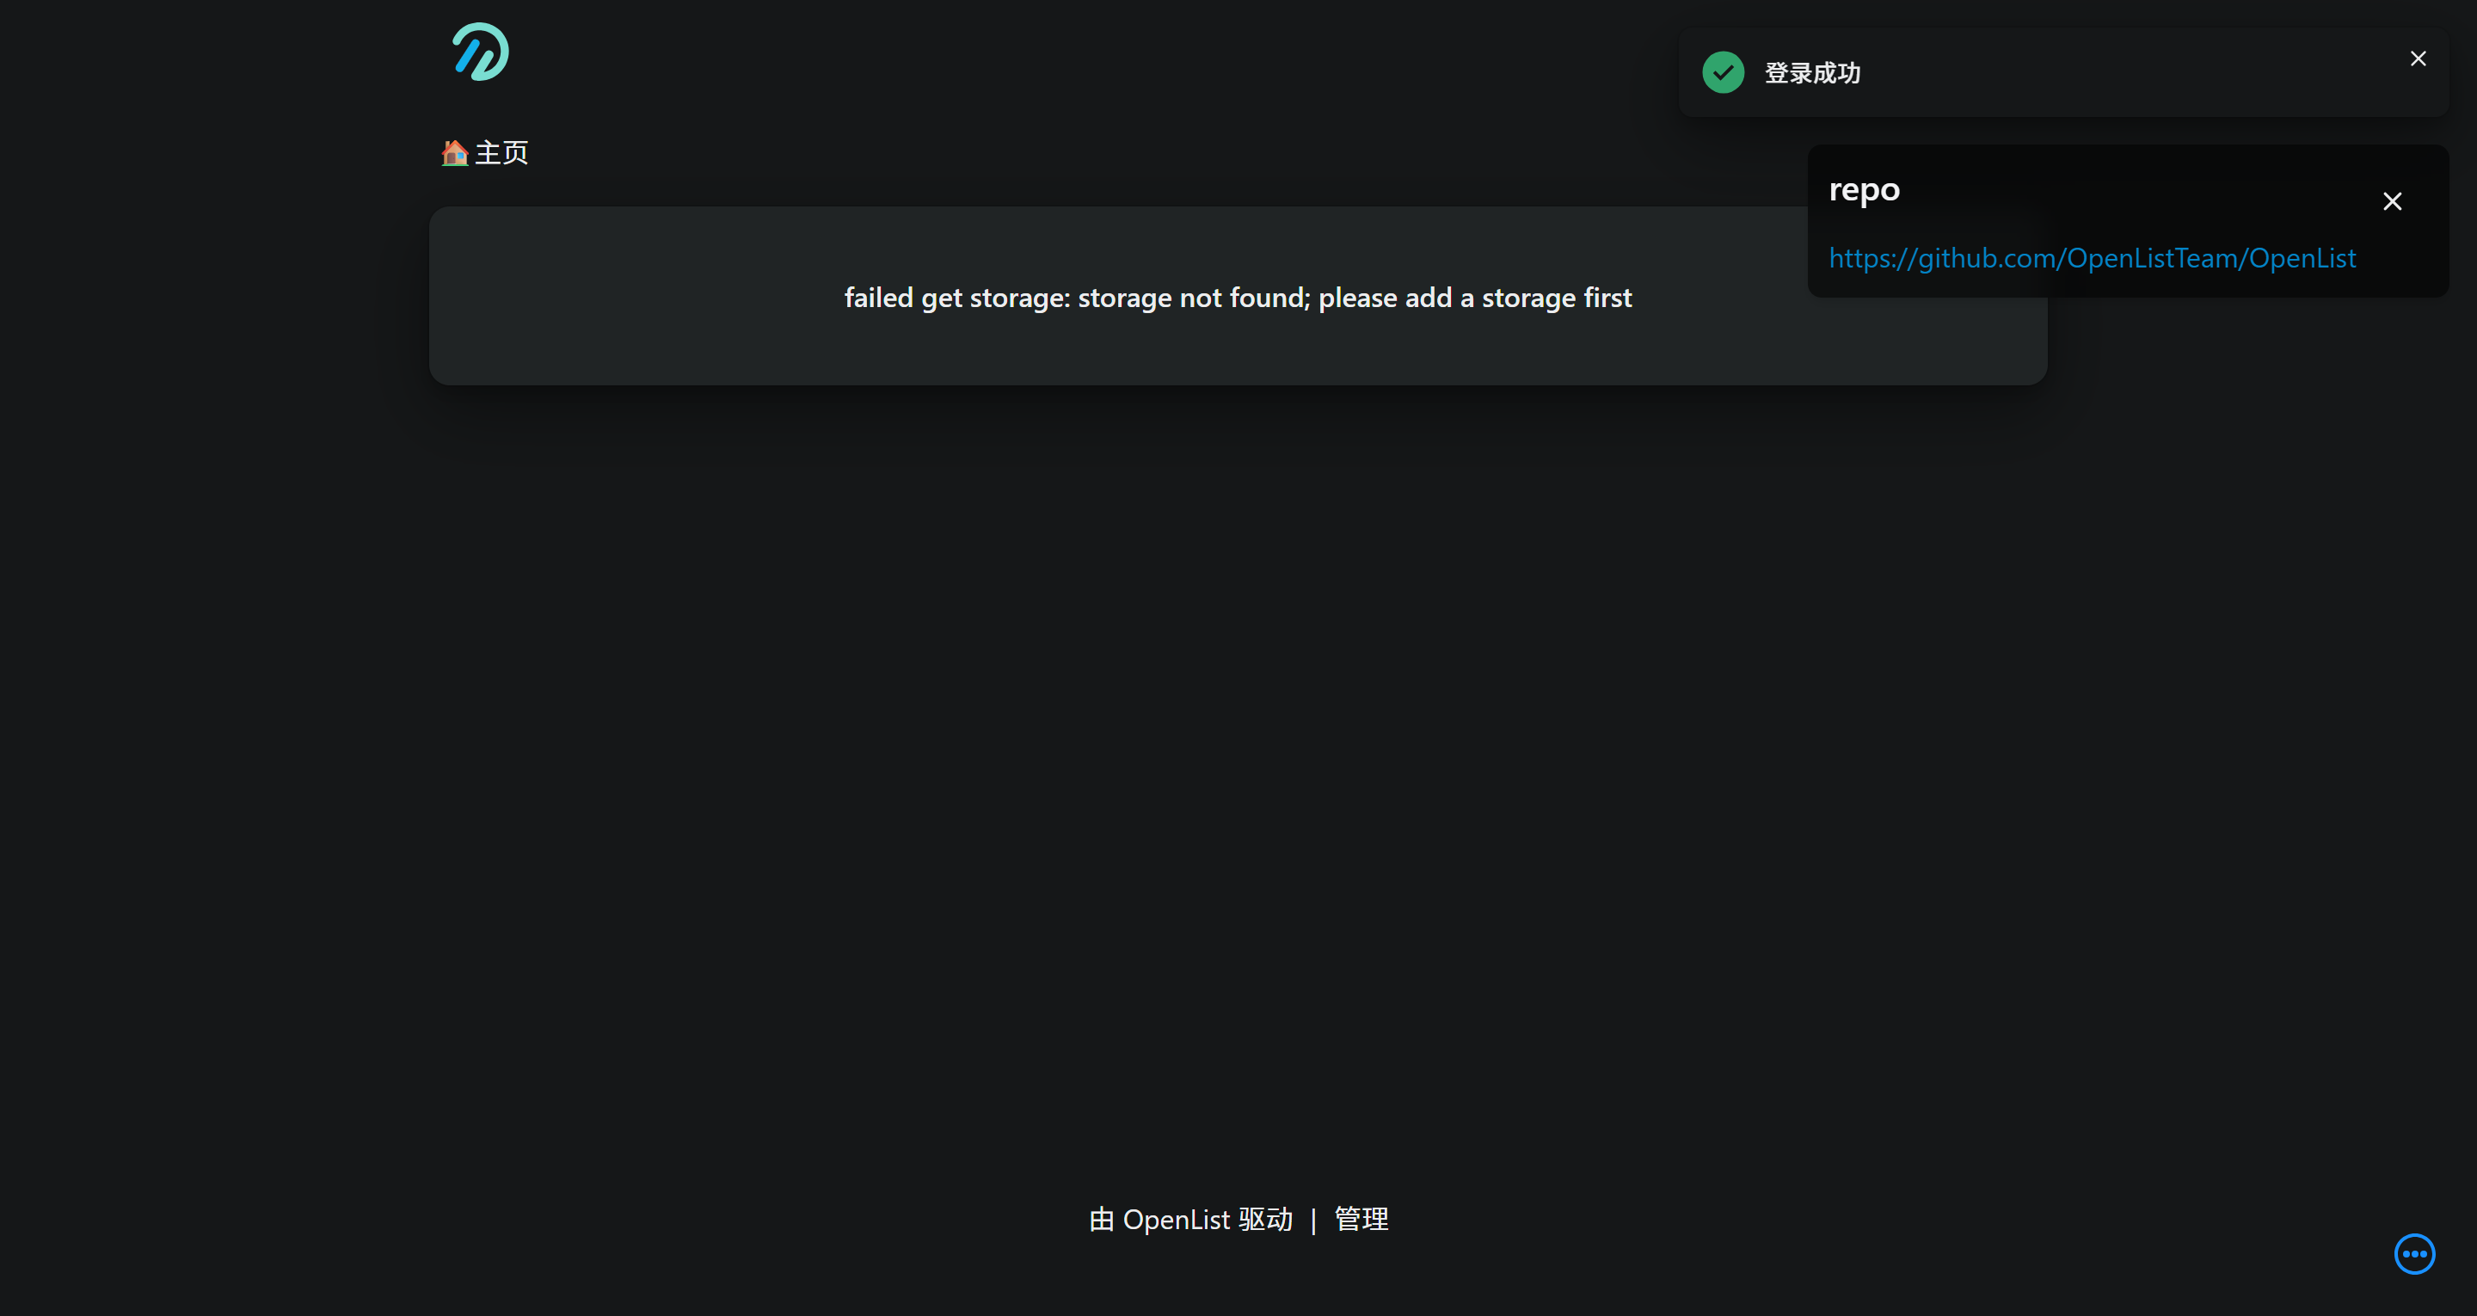Click the teal logo at top left
The width and height of the screenshot is (2477, 1316).
(x=480, y=52)
